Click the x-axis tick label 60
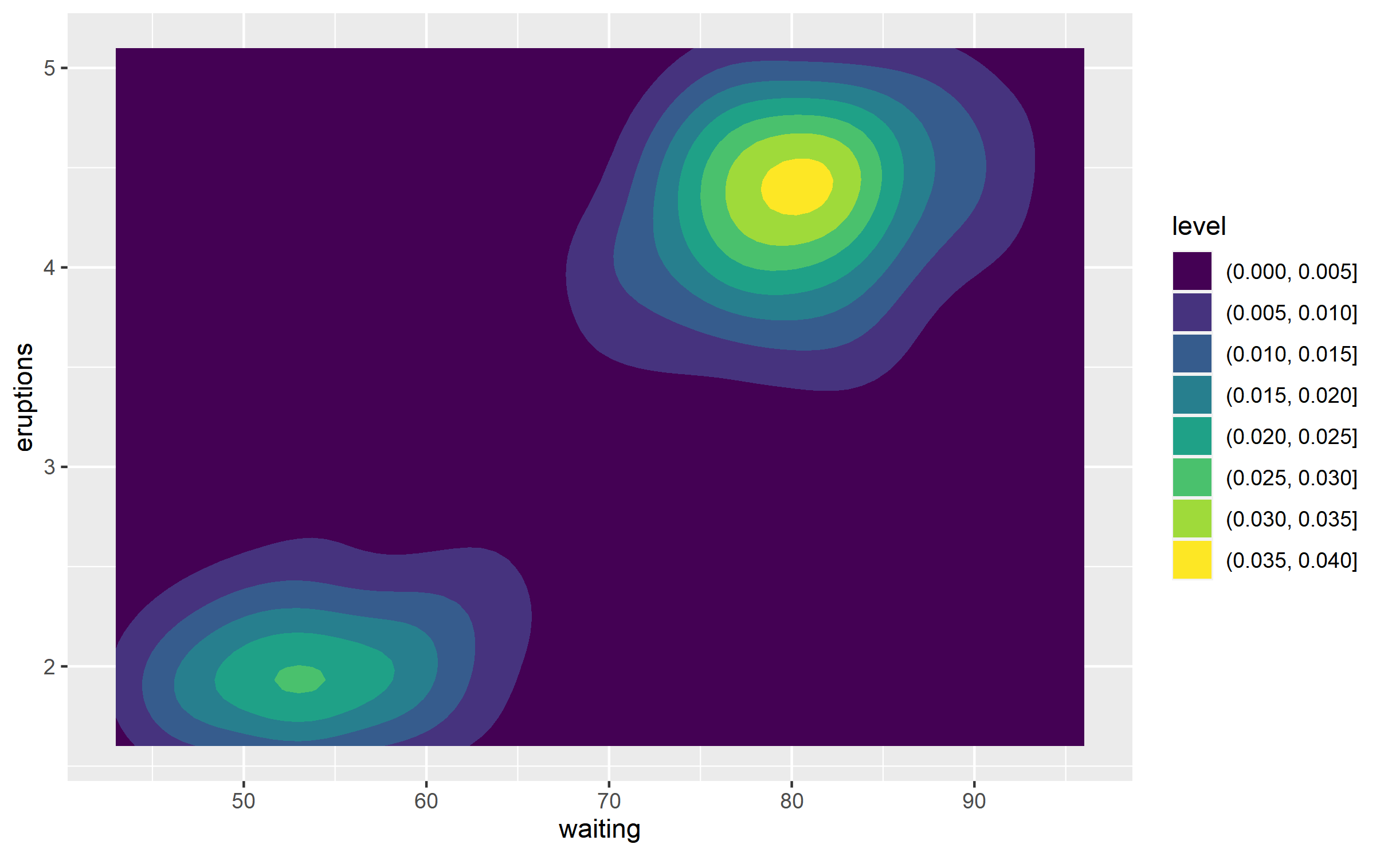1384x856 pixels. [426, 801]
